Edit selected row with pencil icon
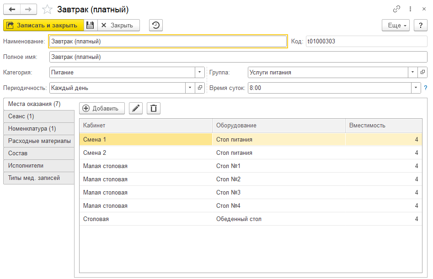This screenshot has height=279, width=433. pos(136,108)
